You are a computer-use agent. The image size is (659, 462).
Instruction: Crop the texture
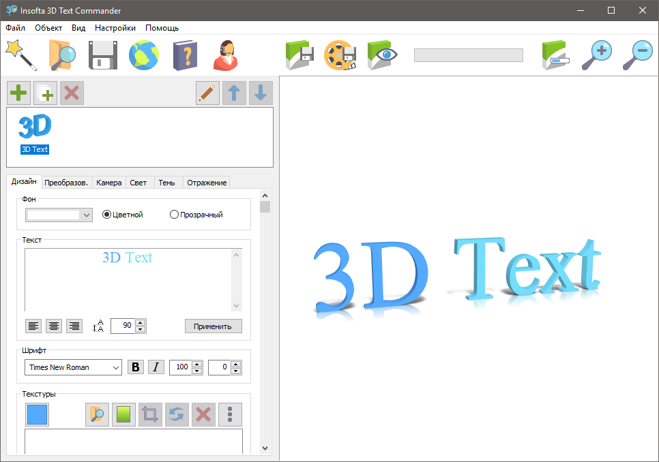(x=150, y=414)
